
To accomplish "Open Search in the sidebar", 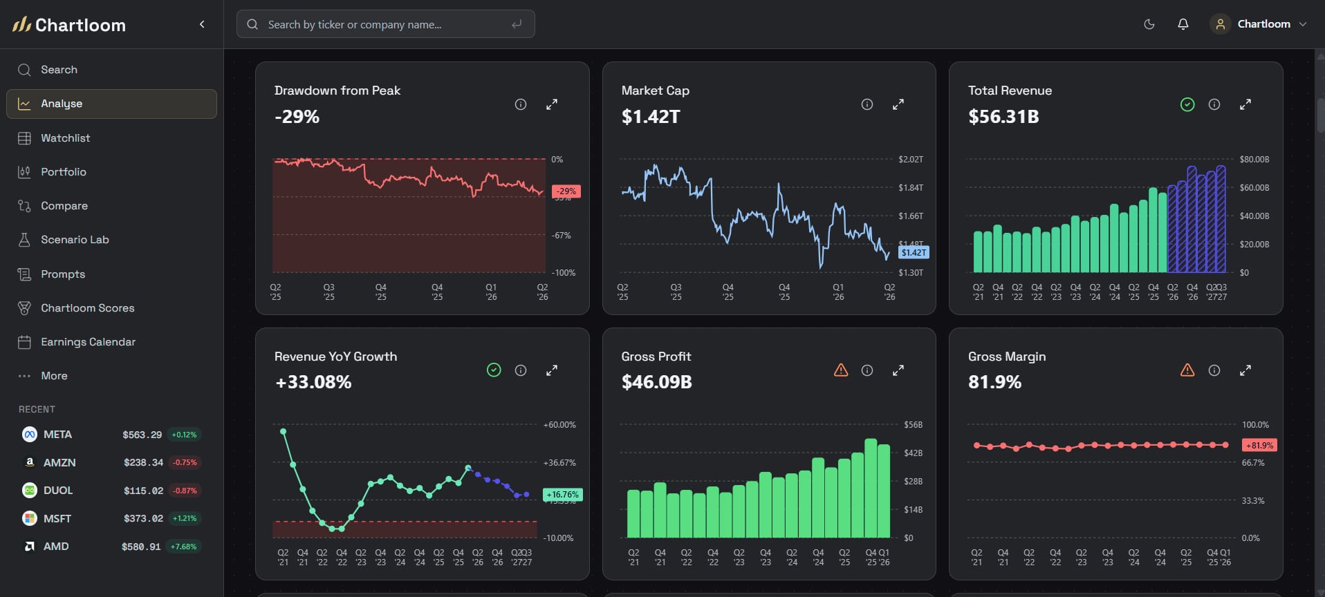I will coord(111,70).
